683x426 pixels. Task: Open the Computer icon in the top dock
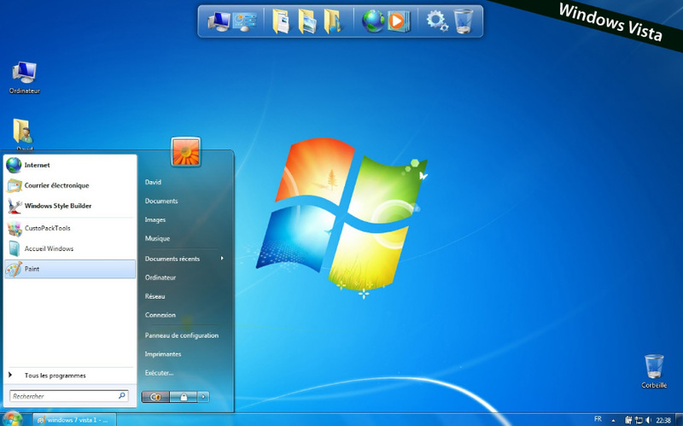pyautogui.click(x=219, y=20)
